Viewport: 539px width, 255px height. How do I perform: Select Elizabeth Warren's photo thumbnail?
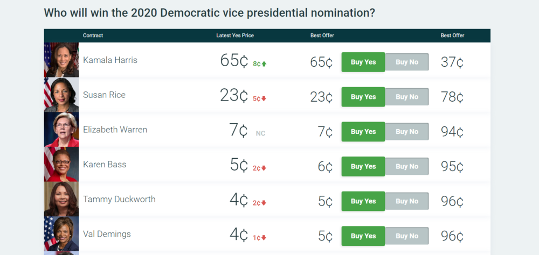click(x=61, y=130)
